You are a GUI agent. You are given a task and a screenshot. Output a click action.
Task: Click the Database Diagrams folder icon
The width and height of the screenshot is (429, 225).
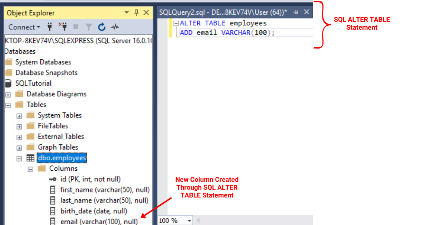point(19,94)
